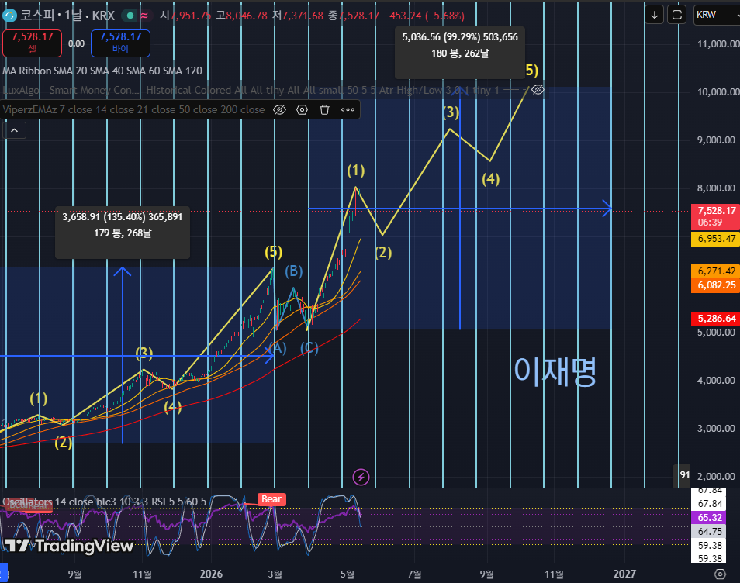The image size is (740, 583).
Task: Click the 4,000.00 price axis level
Action: 716,381
